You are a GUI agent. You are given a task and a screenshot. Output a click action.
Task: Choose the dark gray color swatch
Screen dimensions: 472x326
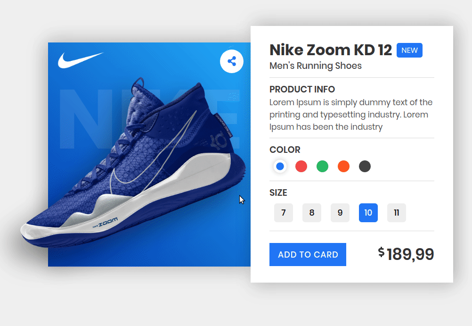(x=365, y=166)
